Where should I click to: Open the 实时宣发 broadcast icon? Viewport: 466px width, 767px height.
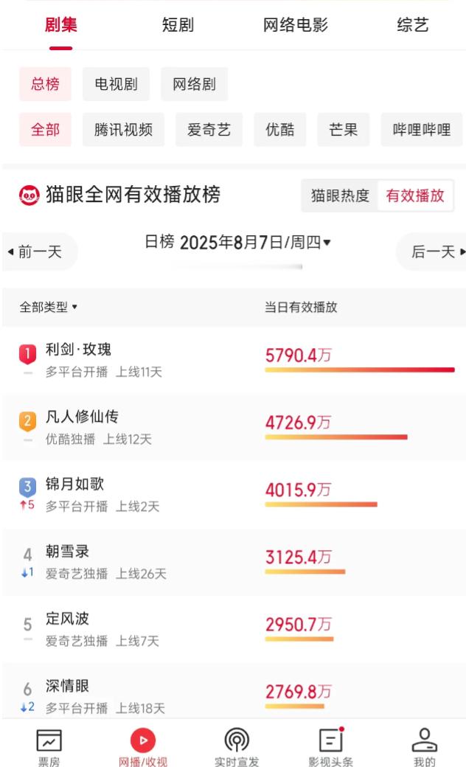point(237,740)
